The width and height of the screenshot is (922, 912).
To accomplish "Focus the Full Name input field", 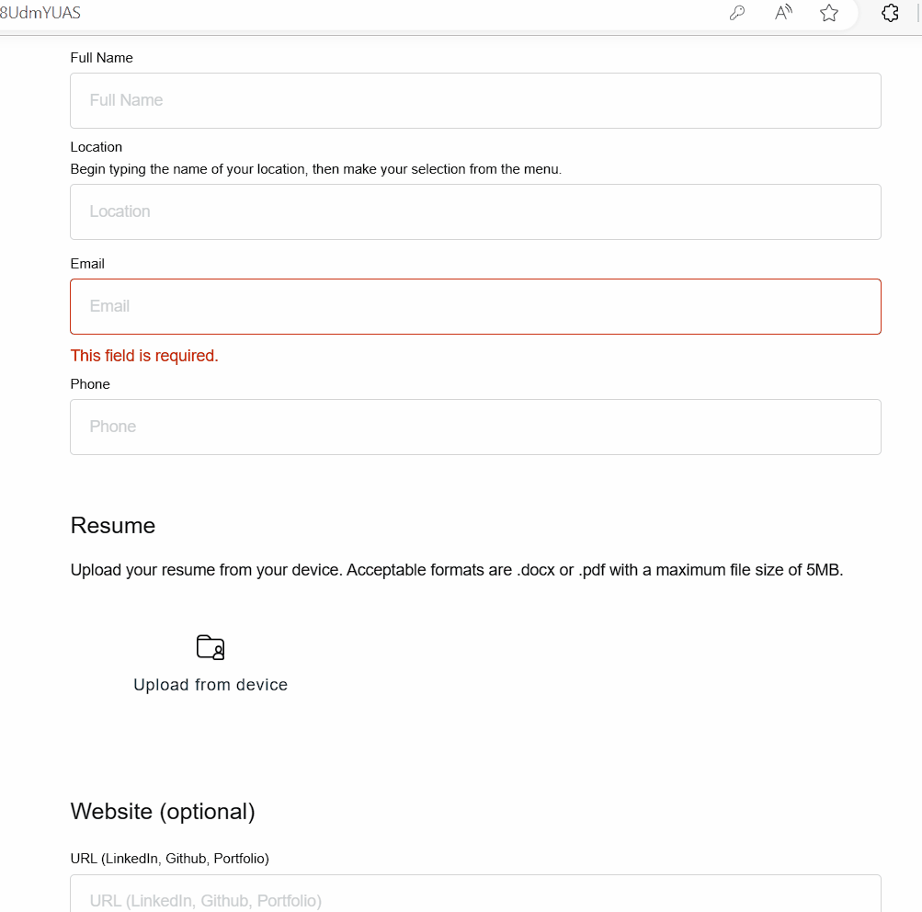I will pyautogui.click(x=475, y=100).
